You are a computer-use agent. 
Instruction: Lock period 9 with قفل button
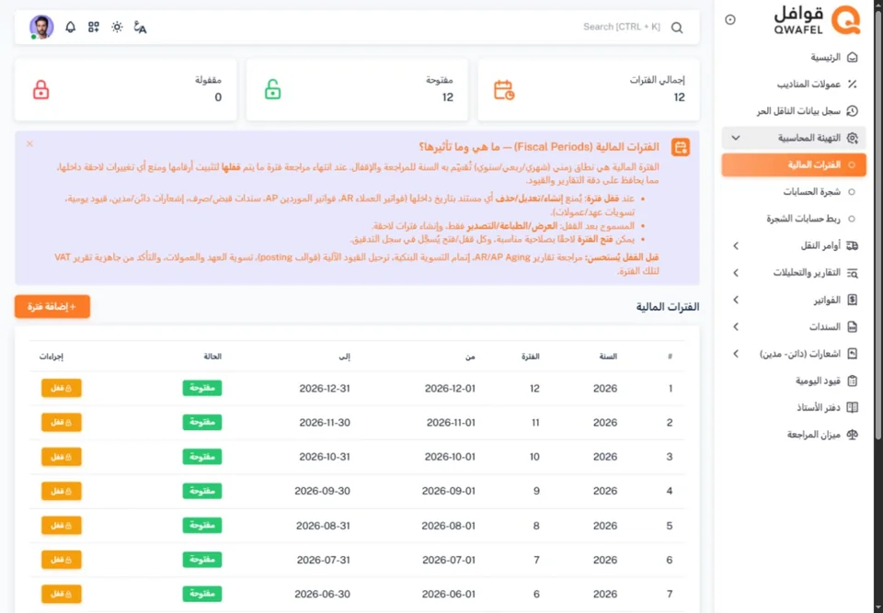[62, 492]
